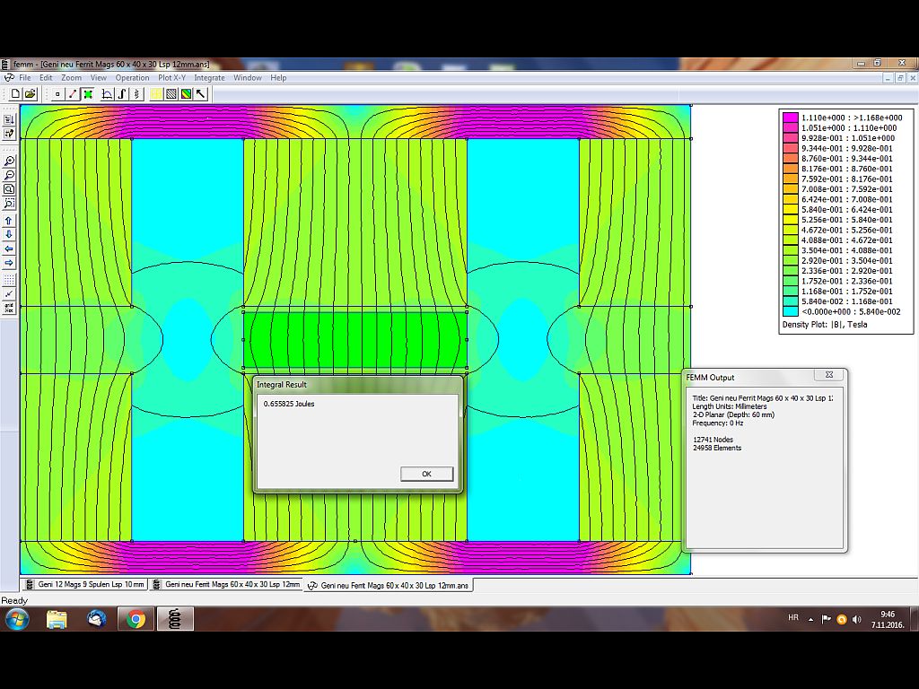Open the Integrate menu
Screen dimensions: 919x689
(x=209, y=78)
